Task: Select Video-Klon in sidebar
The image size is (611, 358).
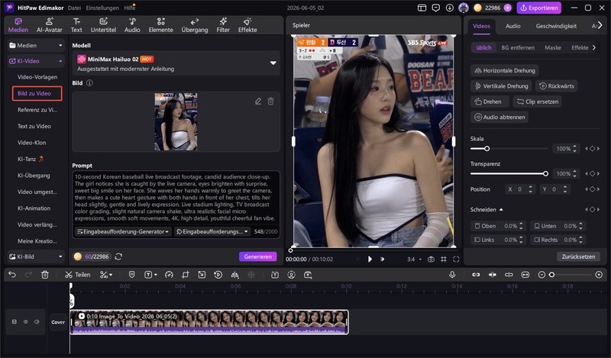Action: pyautogui.click(x=31, y=143)
